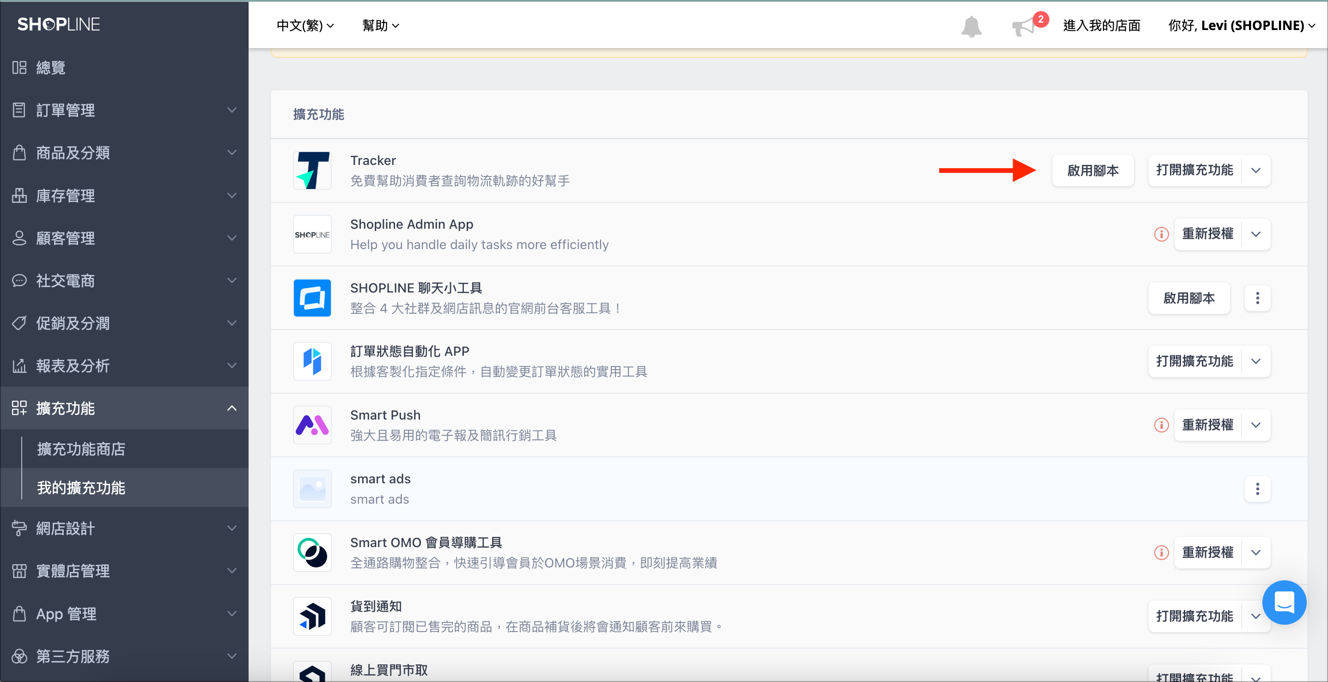Click the 社交電商 chat icon
The height and width of the screenshot is (682, 1328).
coord(19,280)
